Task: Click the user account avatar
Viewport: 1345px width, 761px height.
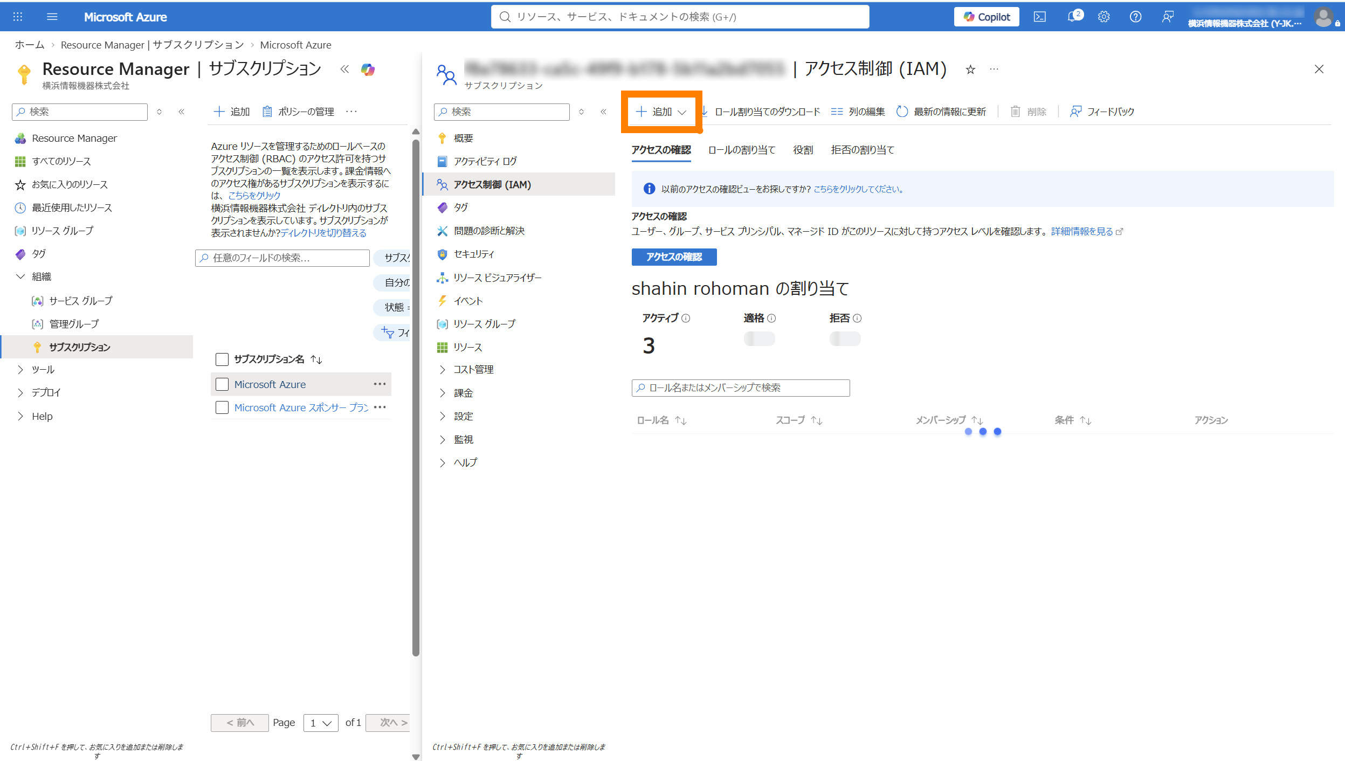Action: click(1323, 17)
